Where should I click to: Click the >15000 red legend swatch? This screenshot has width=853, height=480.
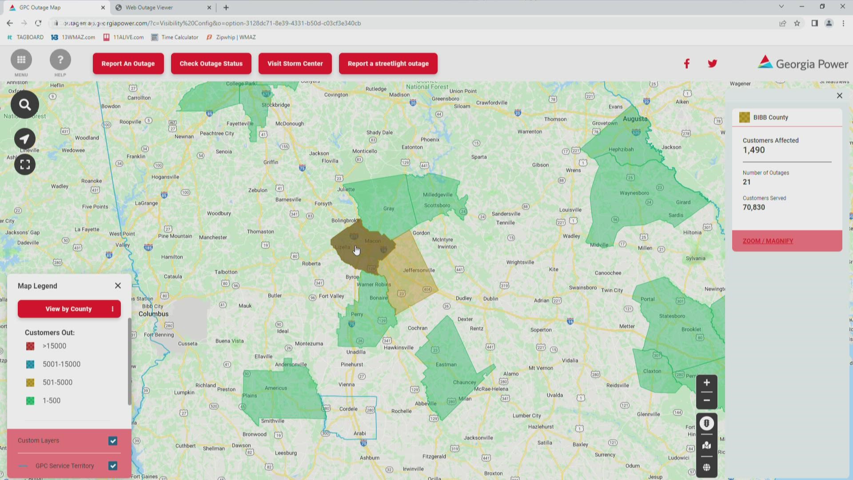[x=30, y=346]
